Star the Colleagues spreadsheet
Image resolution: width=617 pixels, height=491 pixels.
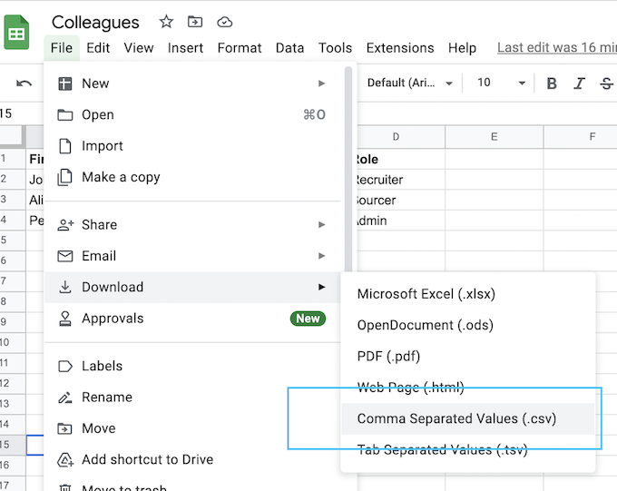(x=166, y=22)
